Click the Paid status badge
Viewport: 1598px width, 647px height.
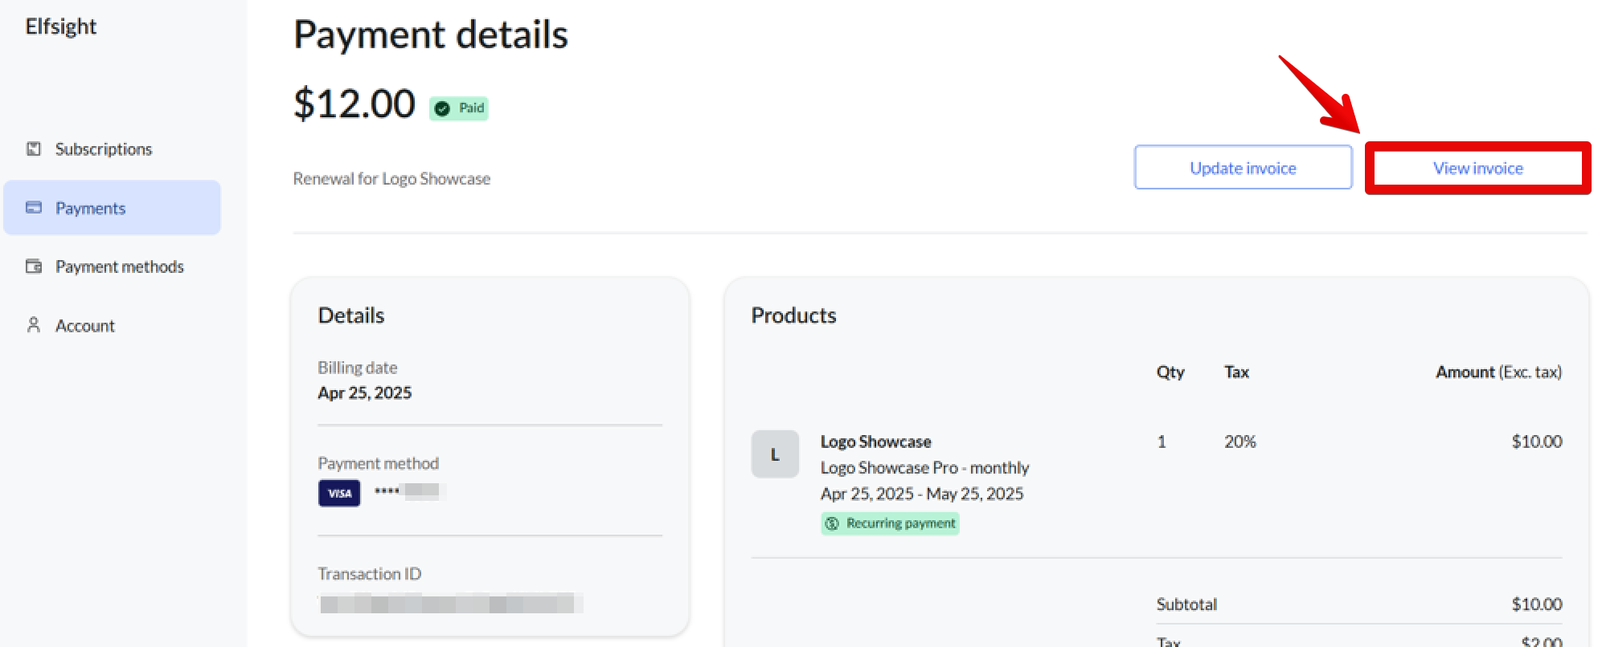459,108
